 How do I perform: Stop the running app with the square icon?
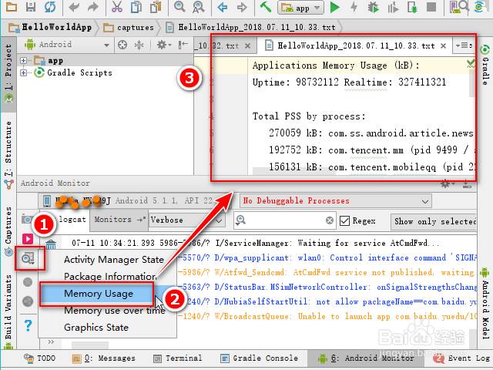(x=431, y=7)
